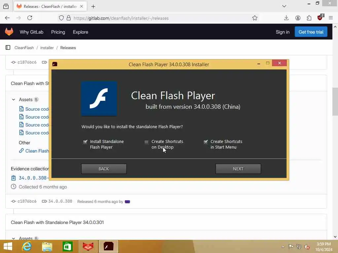Open CleanFlash breadcrumb link

coord(24,48)
